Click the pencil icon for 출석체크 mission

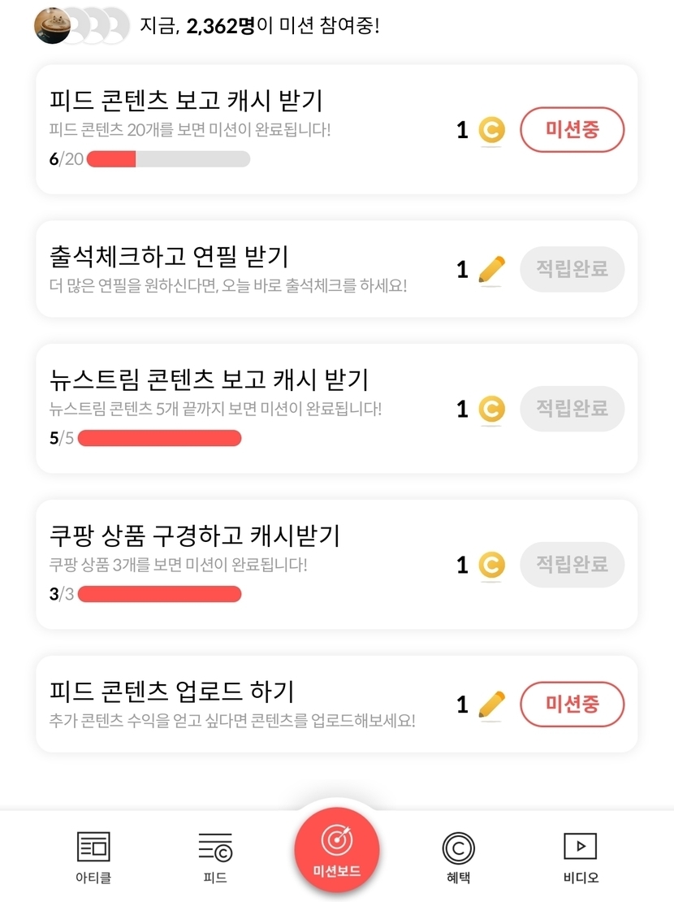491,269
